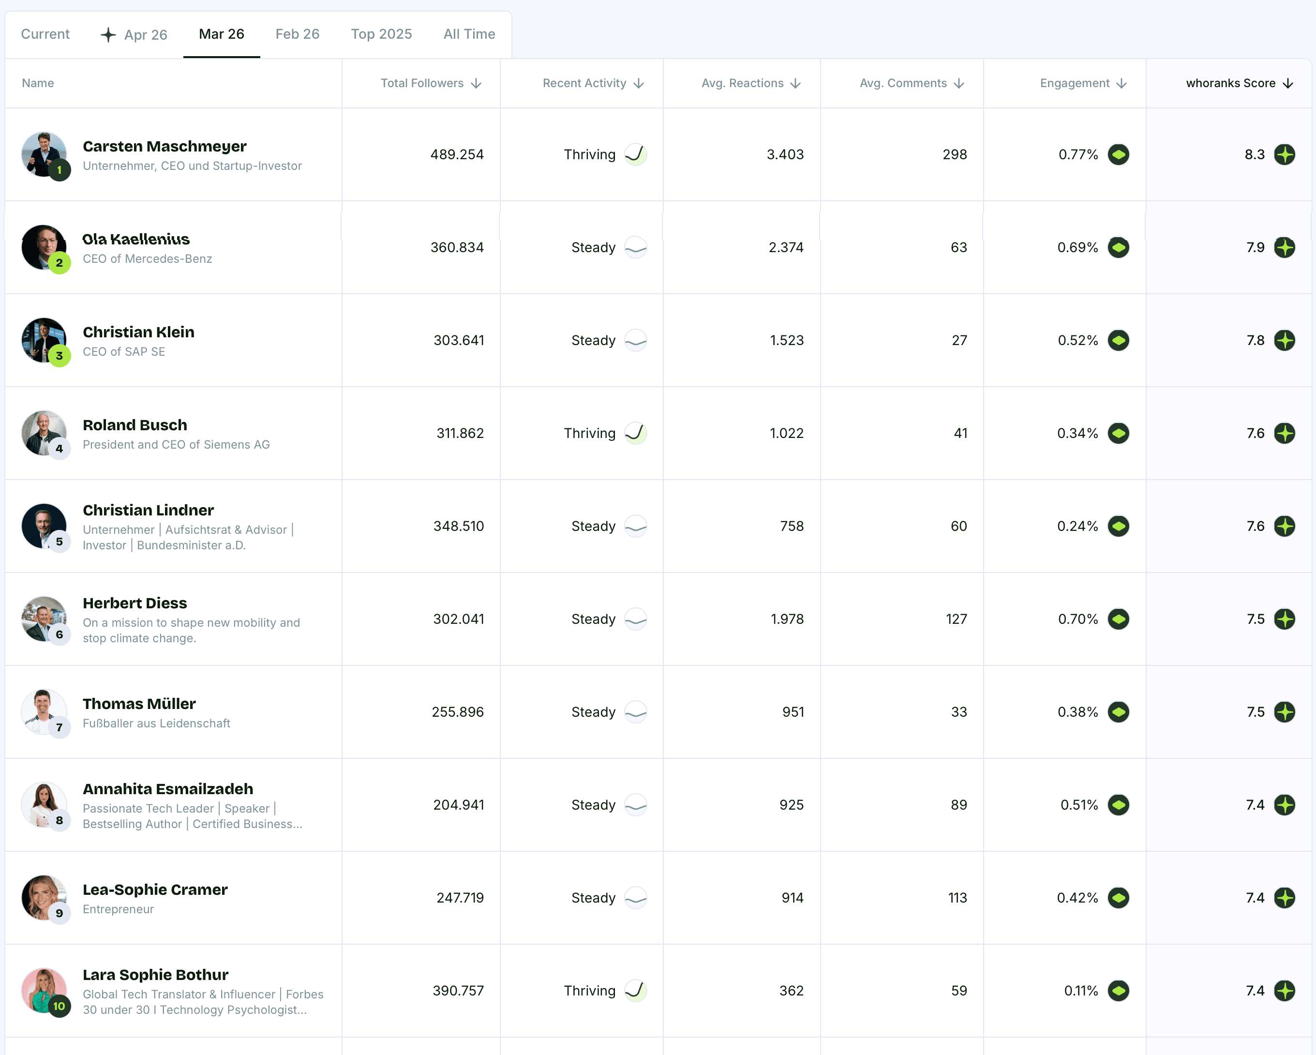Click the Thriving trend icon for Carsten Maschmeyer
This screenshot has width=1316, height=1055.
click(x=635, y=154)
